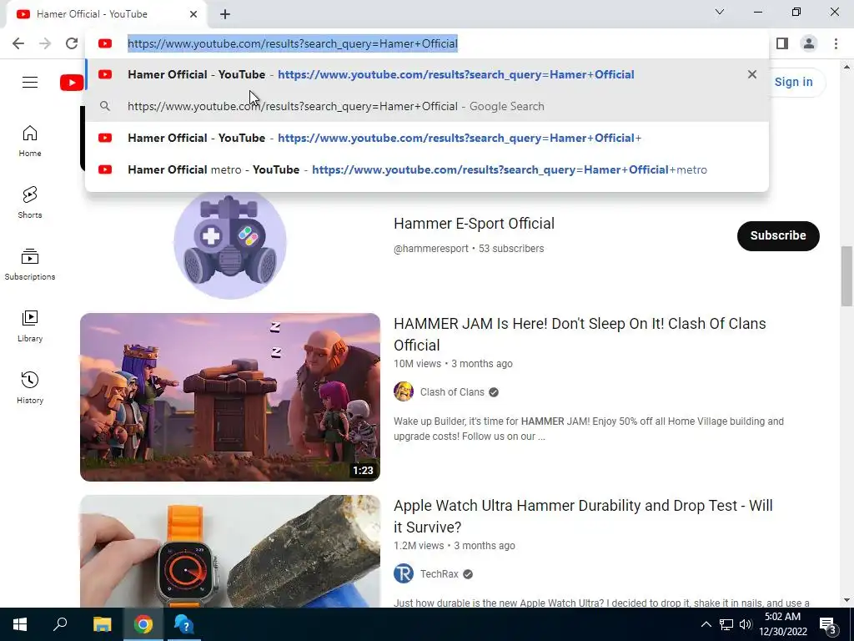Click 10M views text of HAMMER JAM
This screenshot has height=641, width=854.
click(417, 364)
